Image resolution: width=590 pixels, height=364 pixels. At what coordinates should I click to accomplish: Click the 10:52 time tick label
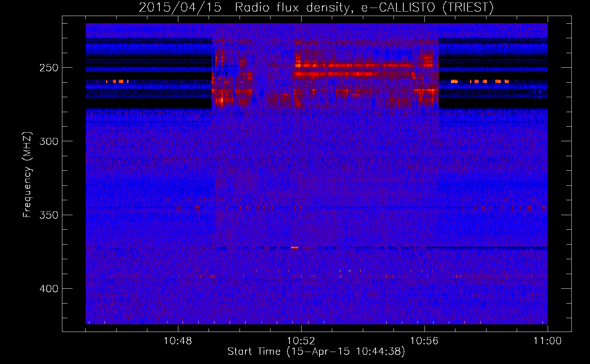301,341
